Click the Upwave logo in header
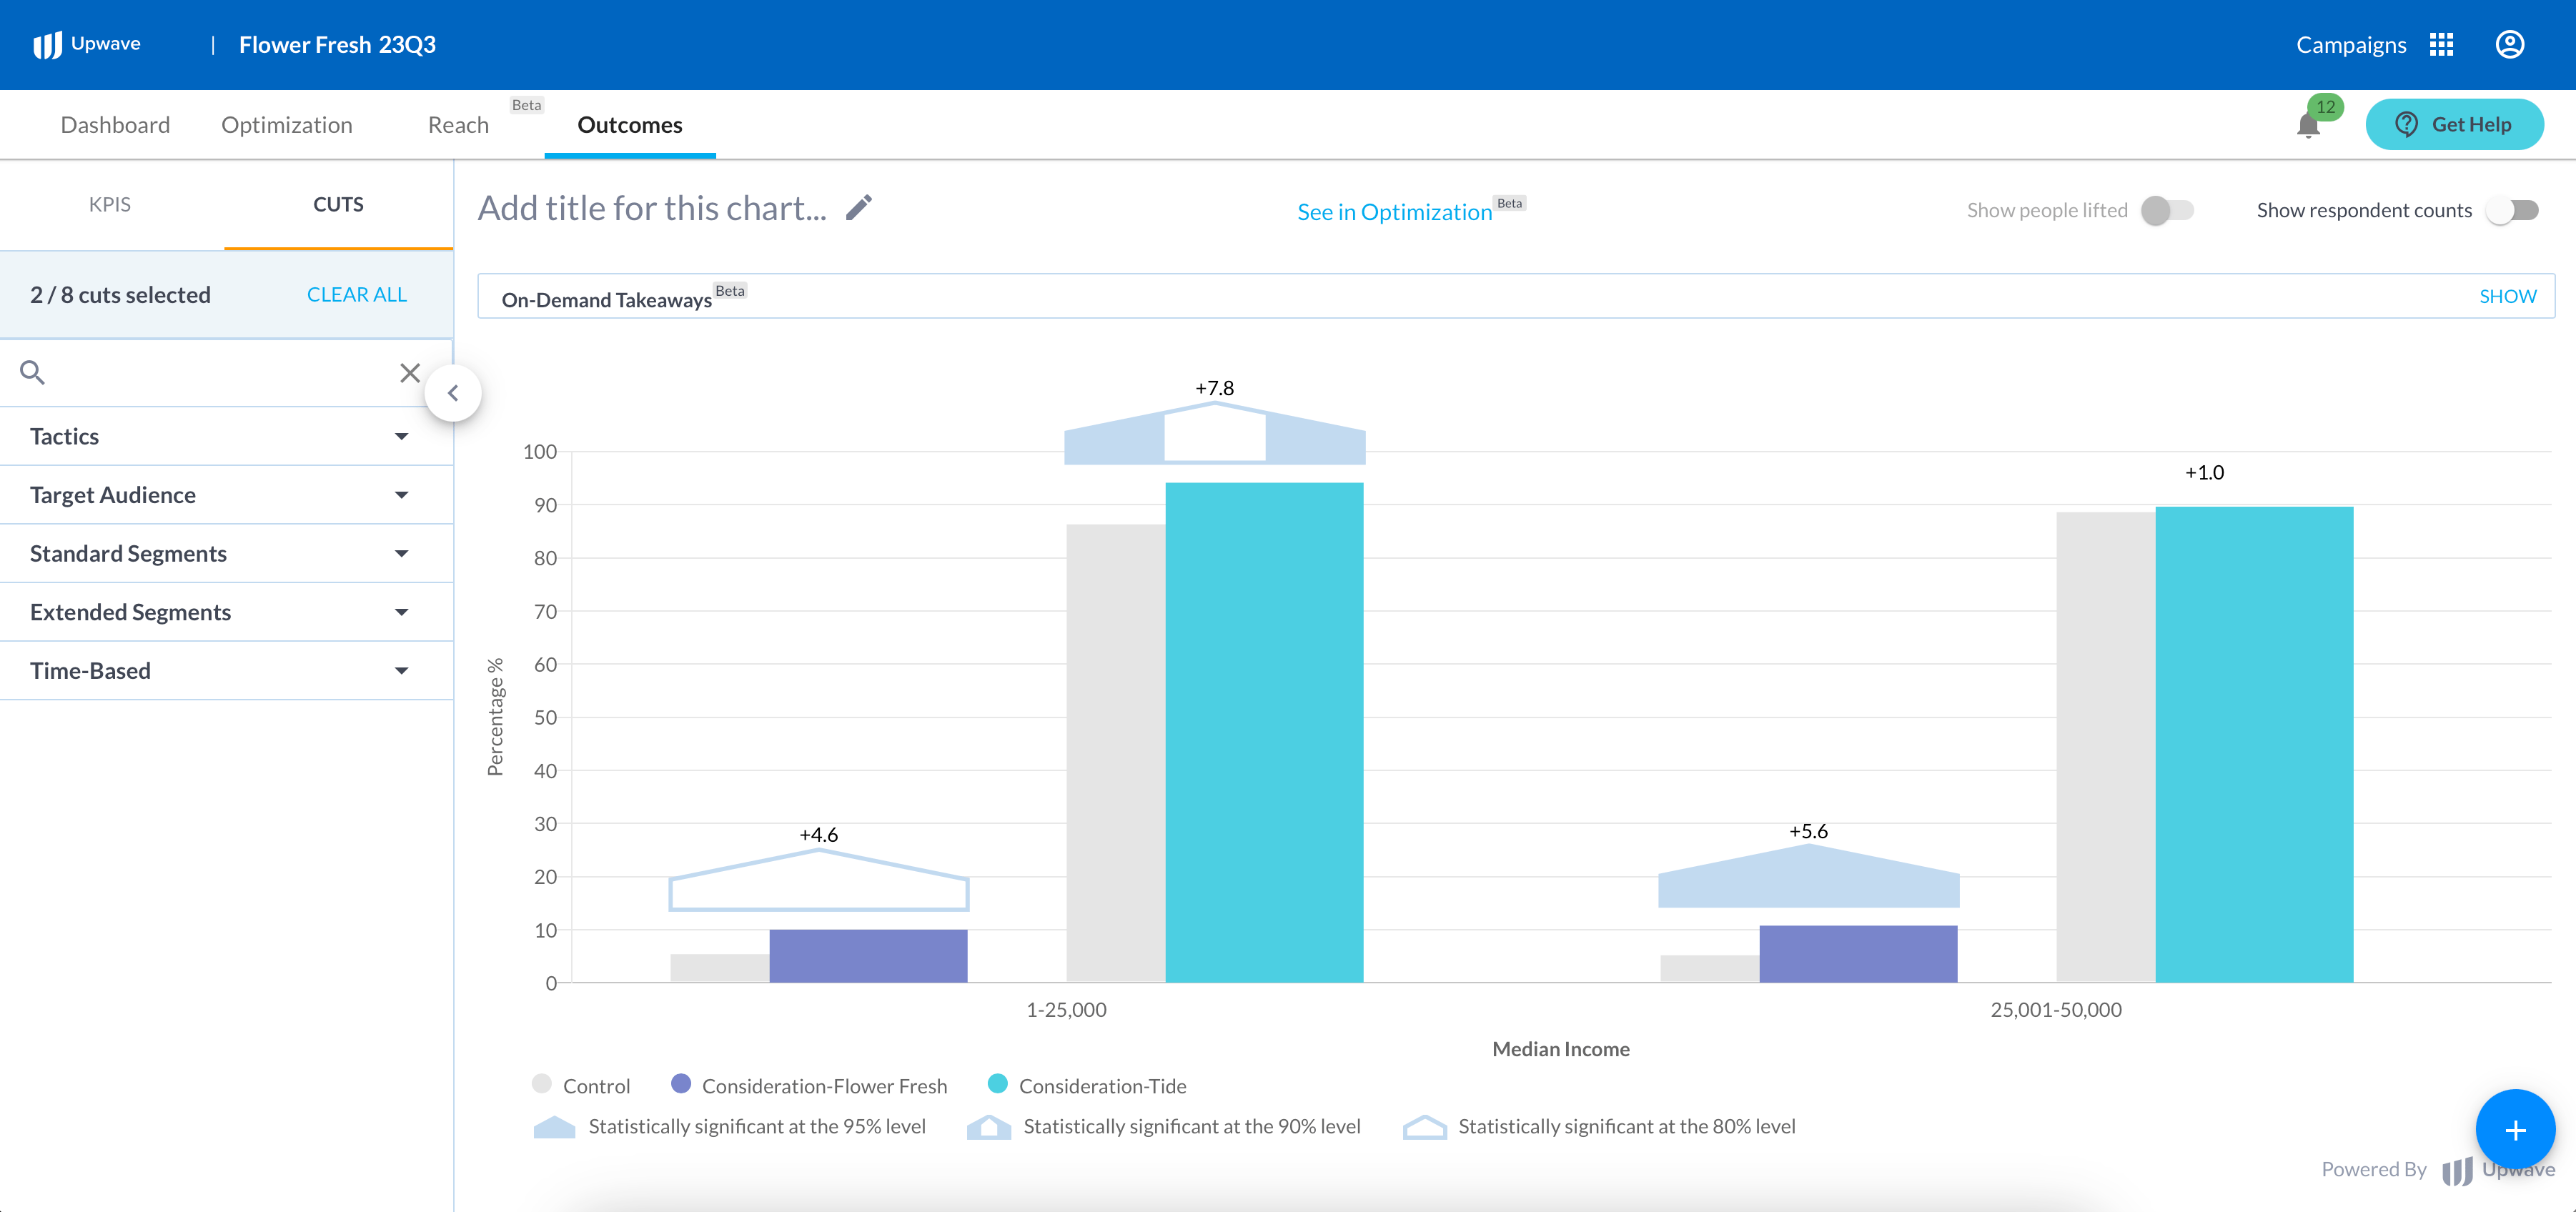The width and height of the screenshot is (2576, 1212). [x=87, y=44]
